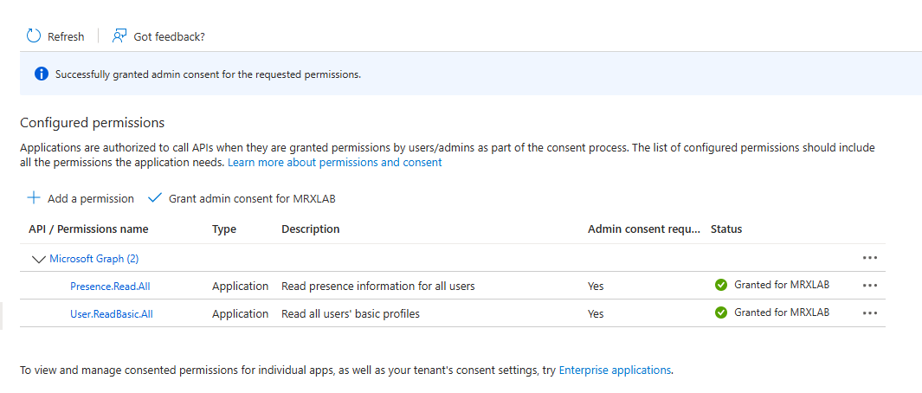
Task: Click the Description column header
Action: click(x=311, y=229)
